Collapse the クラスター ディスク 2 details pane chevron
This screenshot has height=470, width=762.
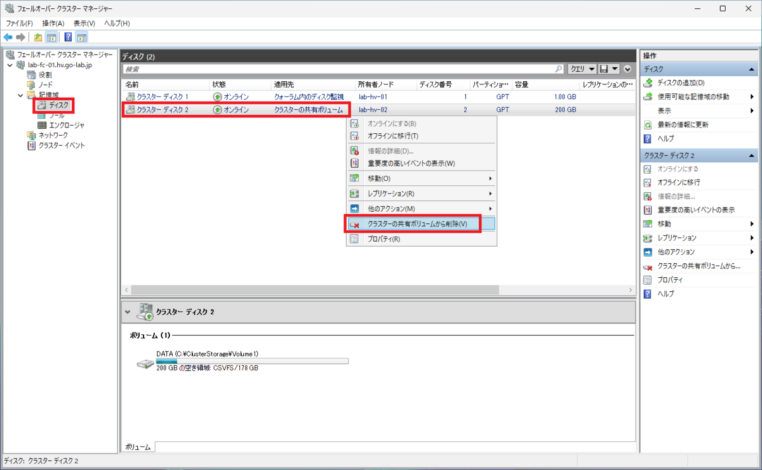click(x=128, y=312)
